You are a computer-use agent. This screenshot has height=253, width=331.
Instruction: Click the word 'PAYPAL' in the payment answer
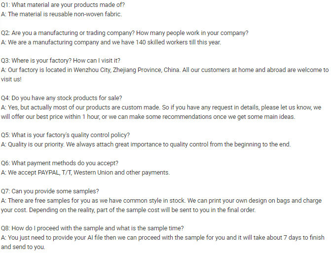[x=48, y=172]
